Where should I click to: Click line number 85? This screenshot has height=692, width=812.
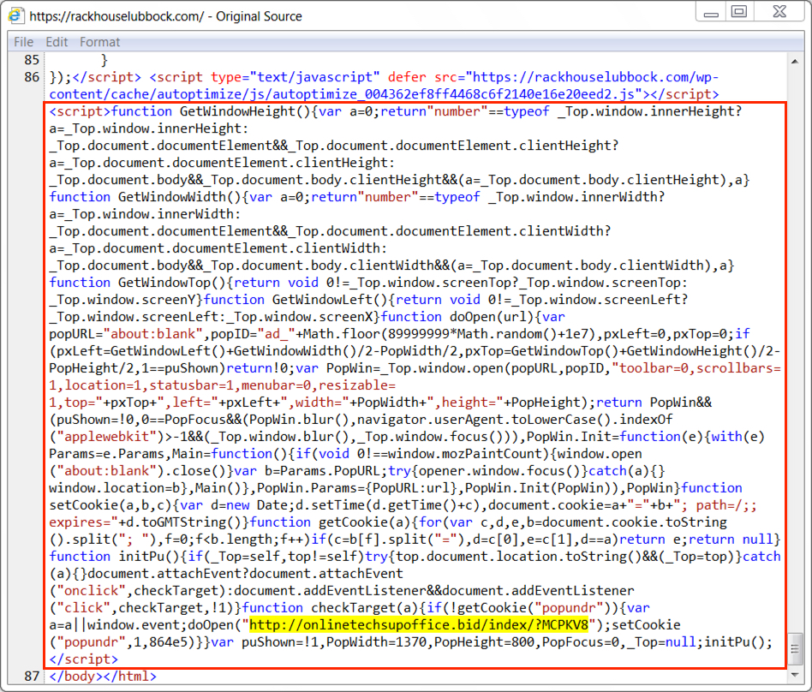(32, 60)
